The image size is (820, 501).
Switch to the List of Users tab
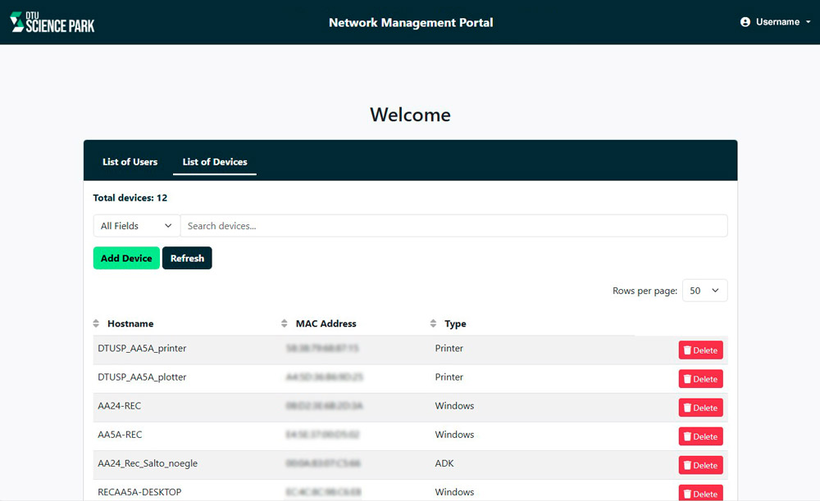tap(130, 162)
